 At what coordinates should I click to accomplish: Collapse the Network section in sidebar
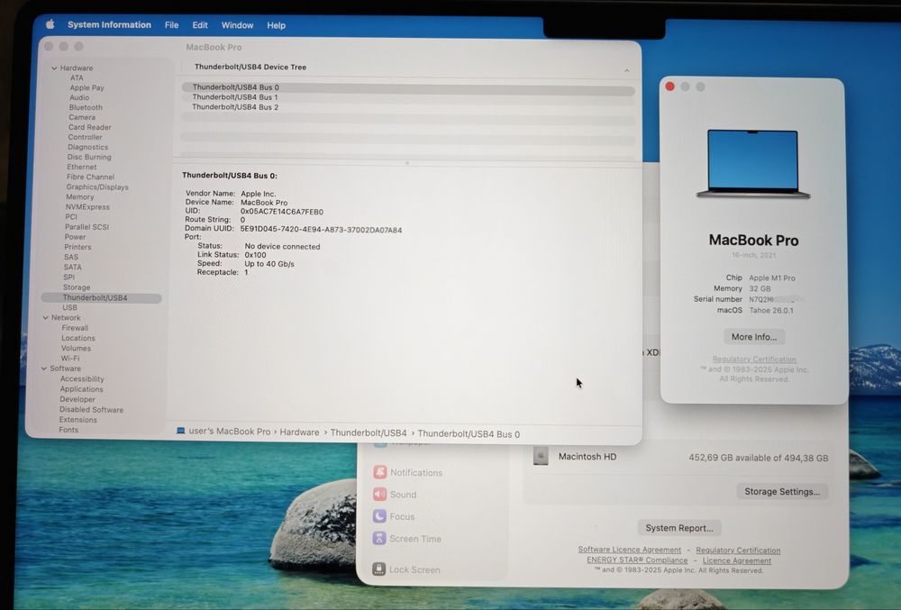45,318
